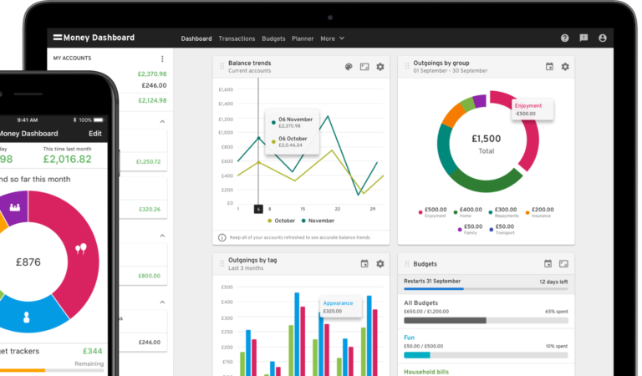Tap the person icon on blue segment

coord(26,318)
